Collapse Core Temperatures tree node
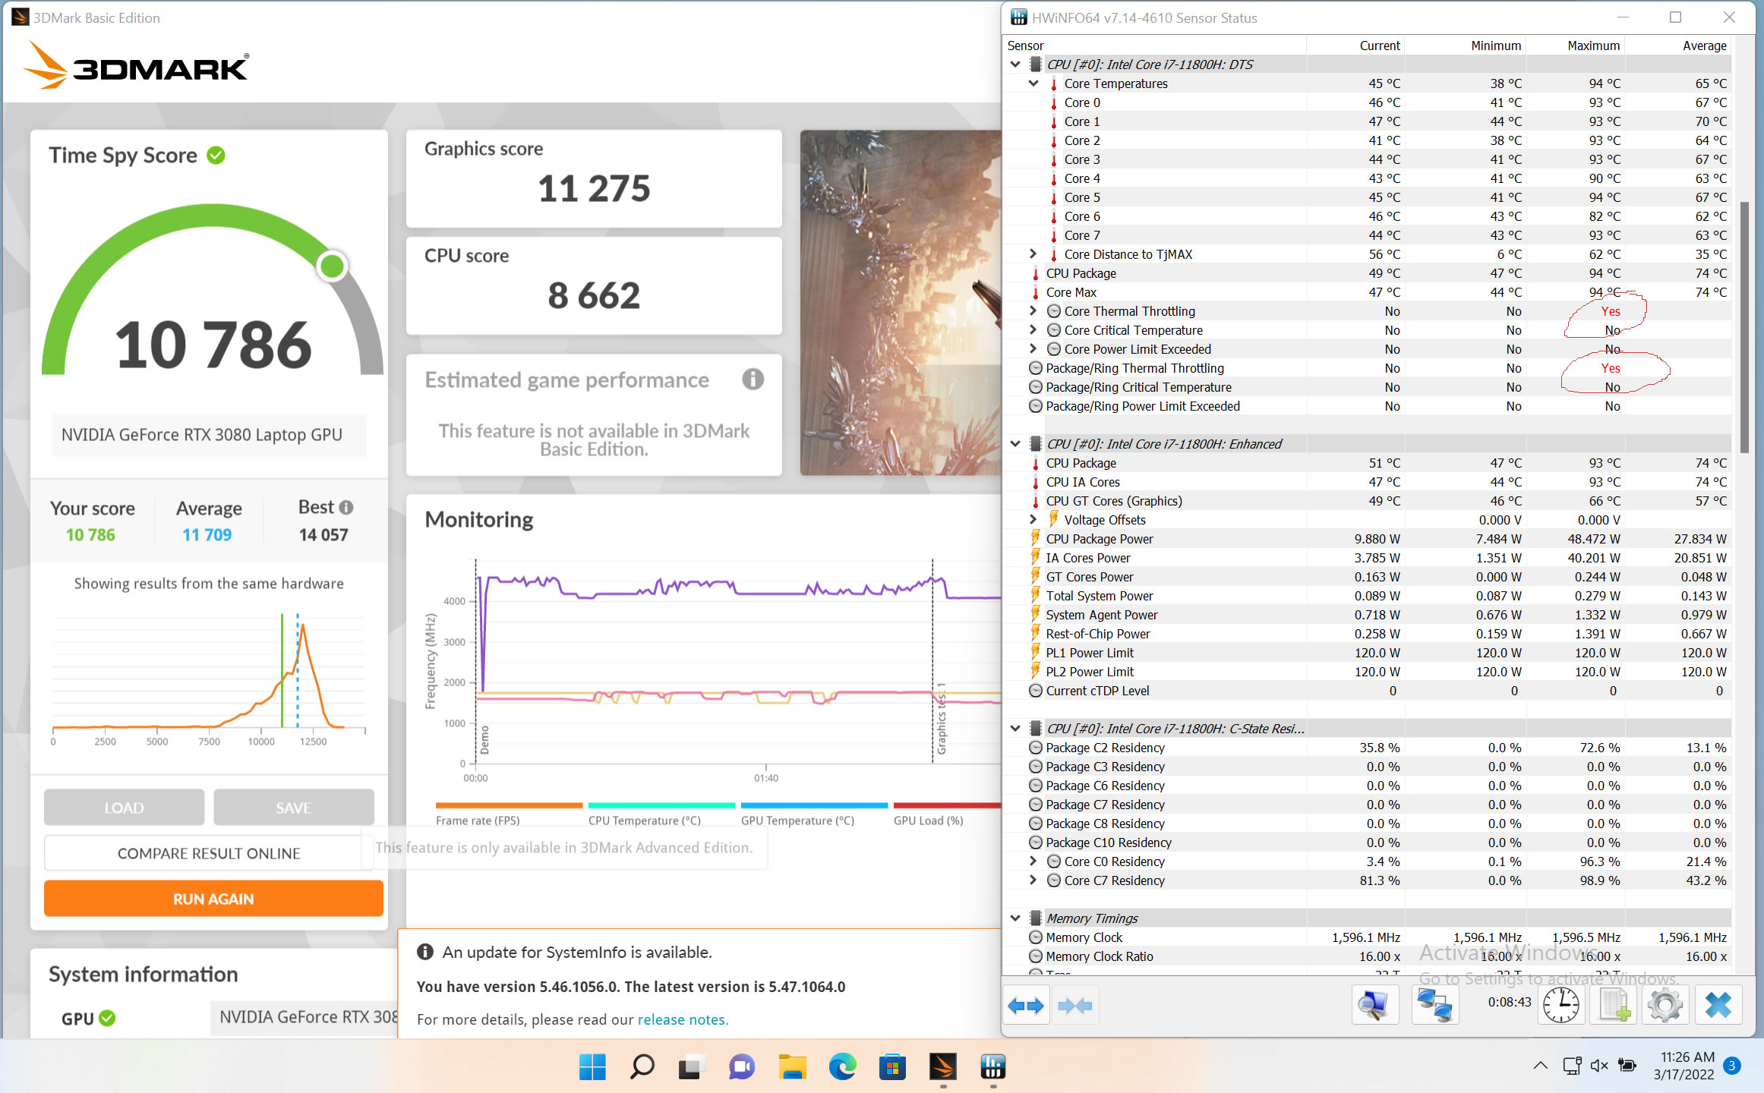The height and width of the screenshot is (1093, 1764). 1033,83
